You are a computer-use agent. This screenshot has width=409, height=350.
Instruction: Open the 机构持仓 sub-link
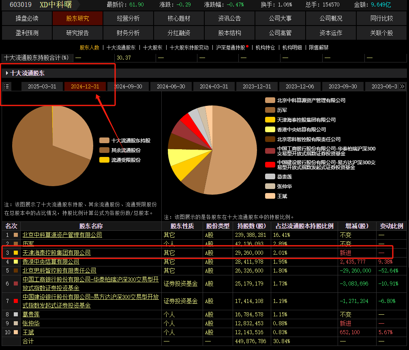tap(265, 47)
